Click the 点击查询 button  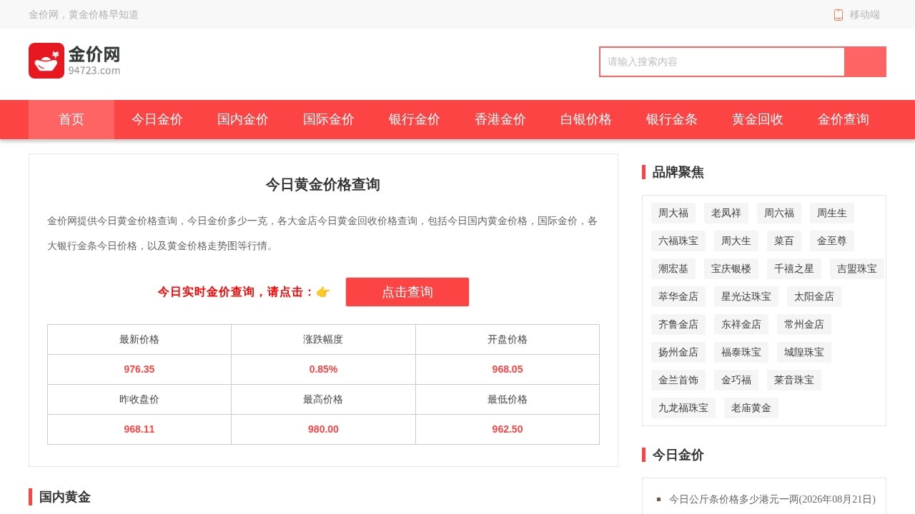point(407,292)
